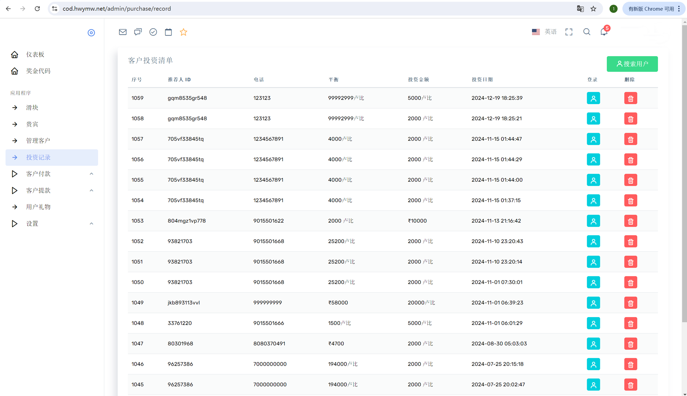This screenshot has width=687, height=396.
Task: Open 仪表板 dashboard menu item
Action: pos(35,54)
